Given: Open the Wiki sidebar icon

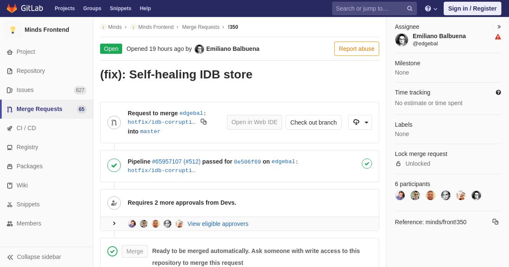Looking at the screenshot, I should coord(10,186).
